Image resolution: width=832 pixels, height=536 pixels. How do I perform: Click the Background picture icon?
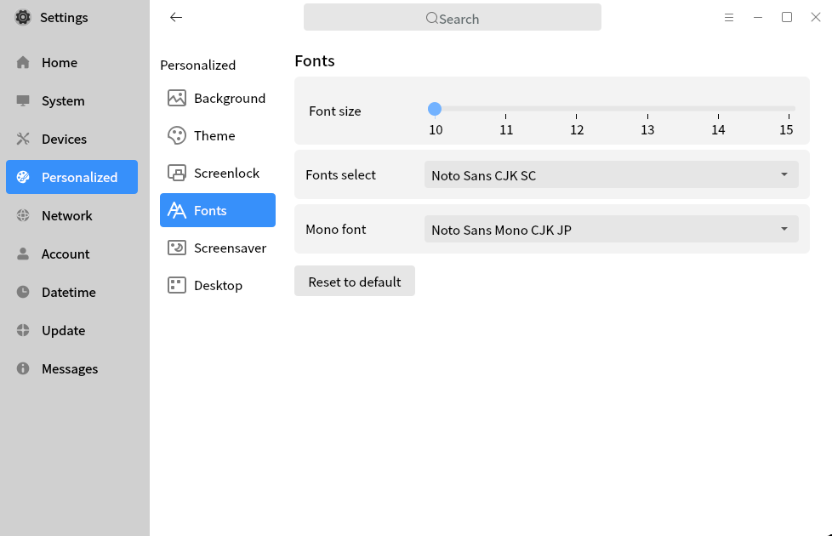177,98
